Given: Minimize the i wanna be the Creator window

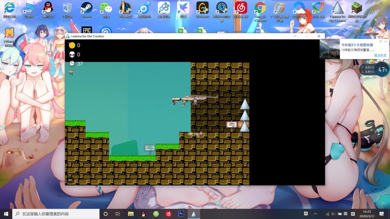Looking at the screenshot, I should tap(295, 36).
